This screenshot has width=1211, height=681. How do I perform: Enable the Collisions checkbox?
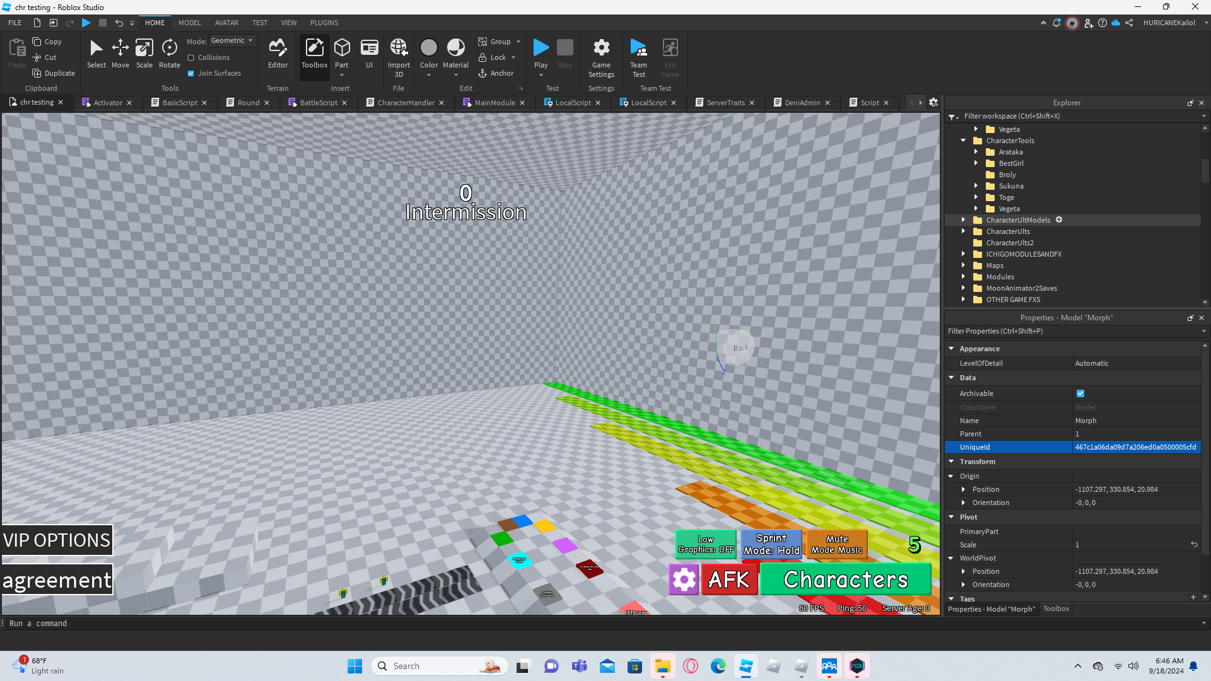pos(191,57)
